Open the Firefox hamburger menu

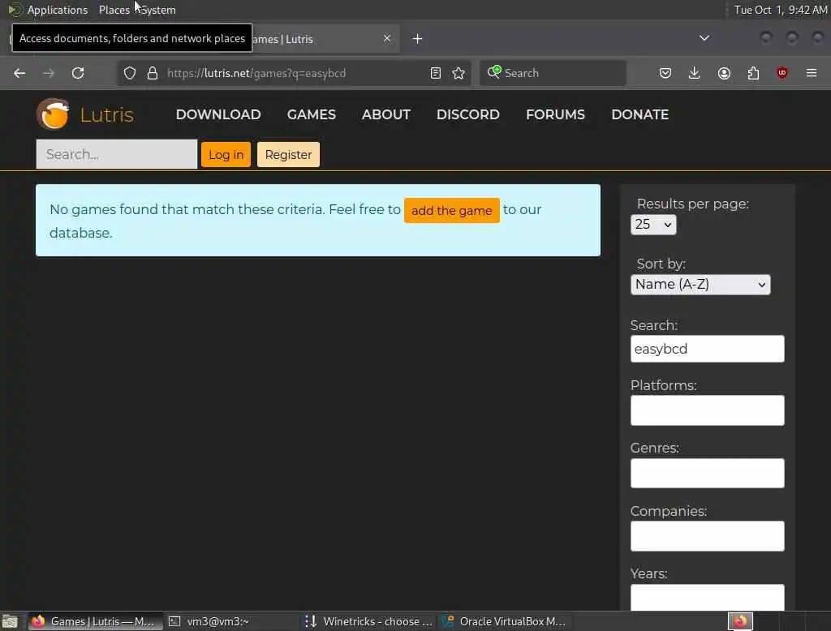(812, 73)
